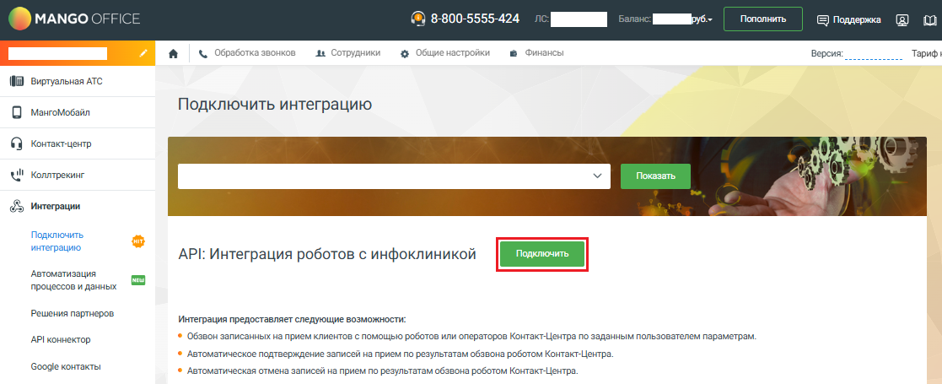Screen dimensions: 942x384
Task: Click the orange headset phone icon
Action: coord(418,19)
